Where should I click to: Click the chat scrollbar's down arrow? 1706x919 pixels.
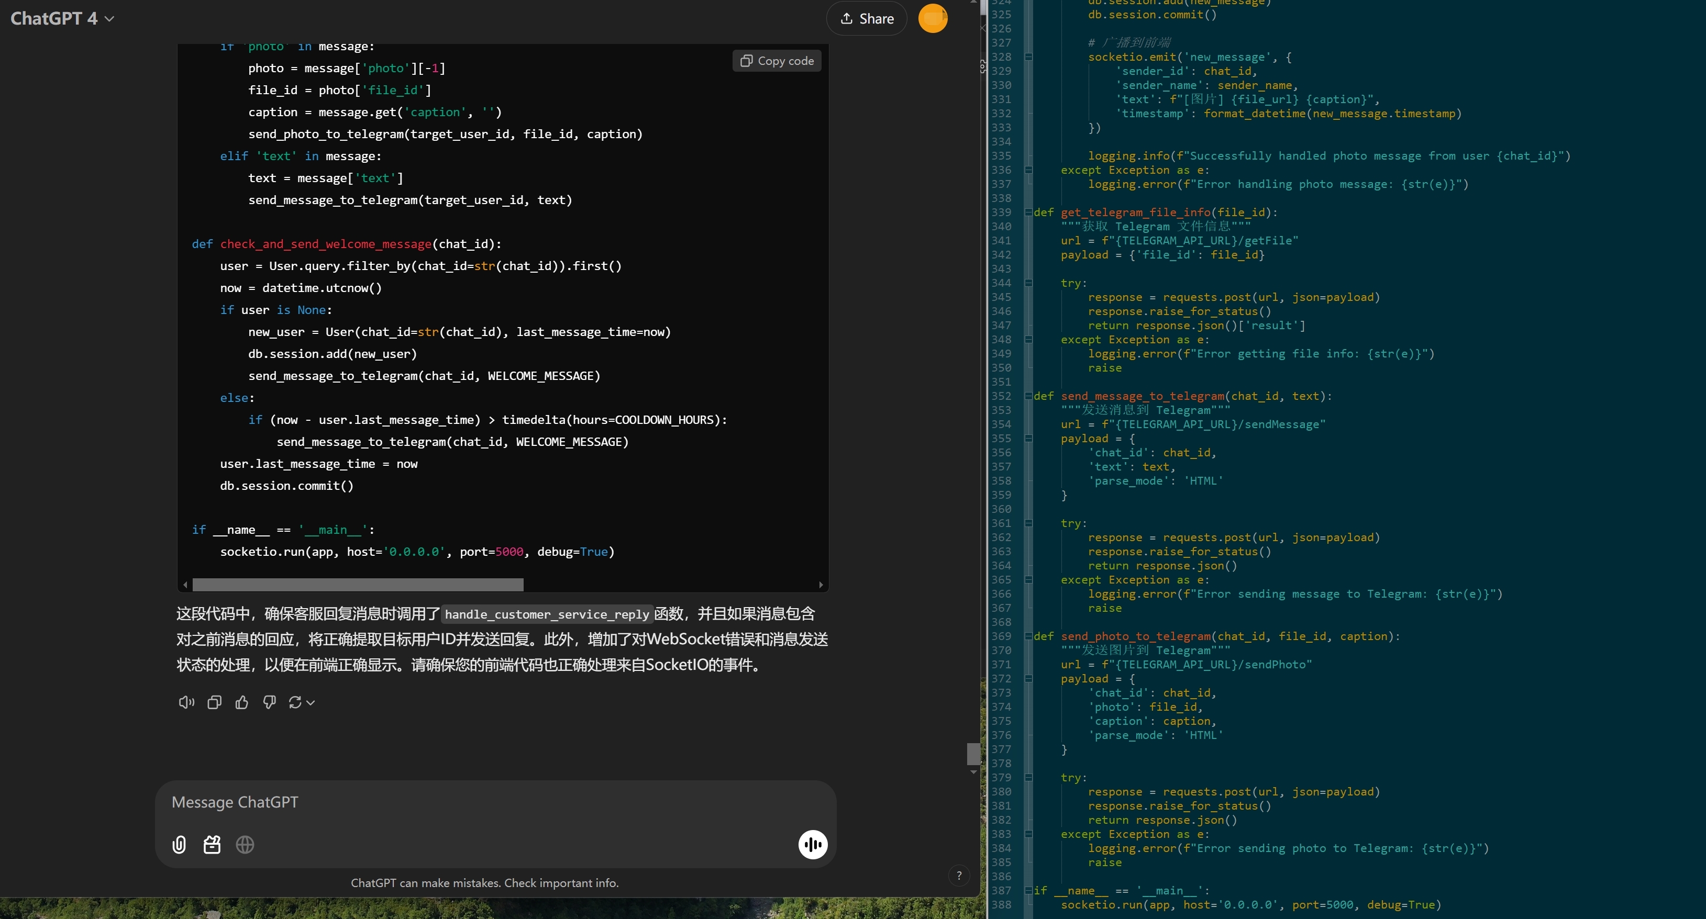coord(973,772)
